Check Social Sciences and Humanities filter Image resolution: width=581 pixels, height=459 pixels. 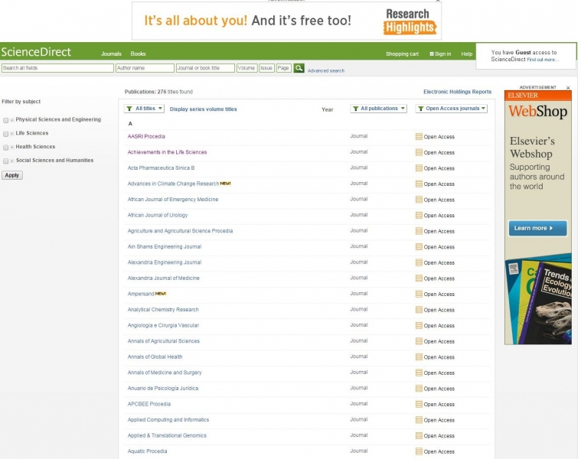pyautogui.click(x=5, y=161)
